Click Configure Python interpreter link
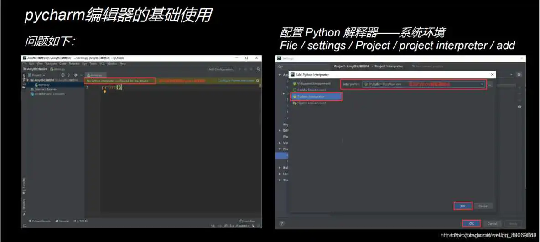This screenshot has width=540, height=242. 236,81
